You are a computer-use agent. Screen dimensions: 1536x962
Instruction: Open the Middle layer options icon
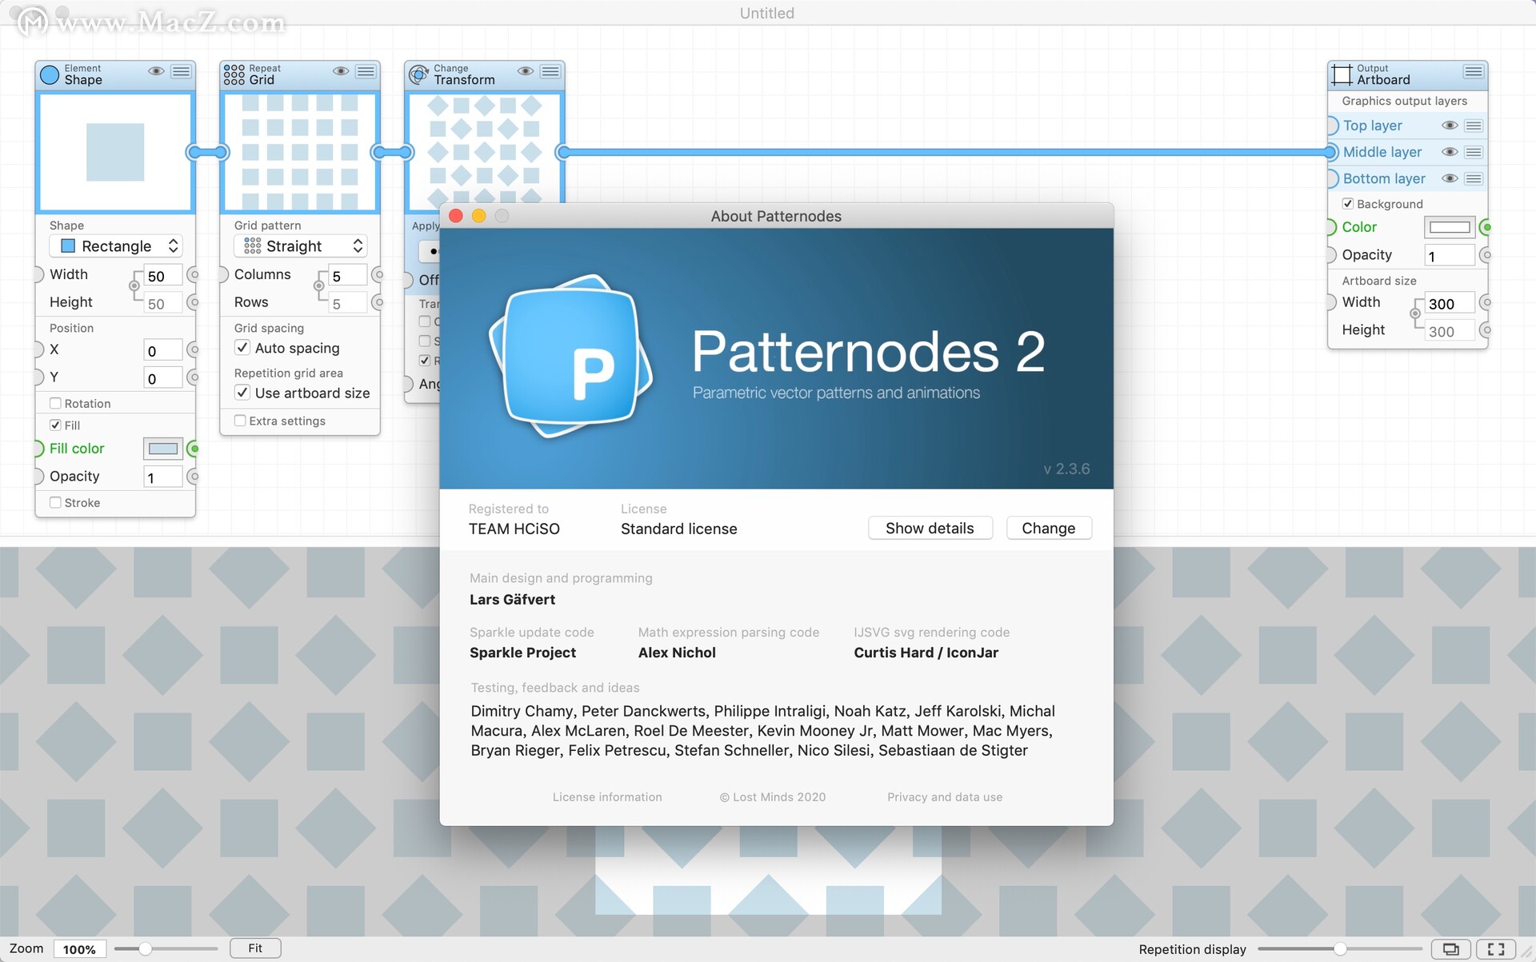pos(1474,152)
